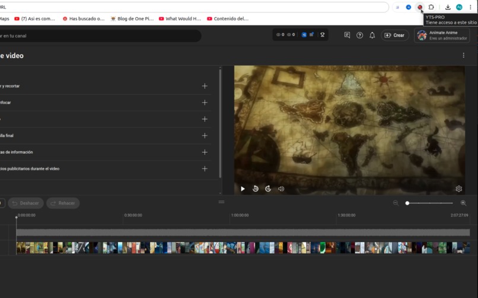
Task: Click the options panel vertical scrollbar
Action: coord(220,124)
